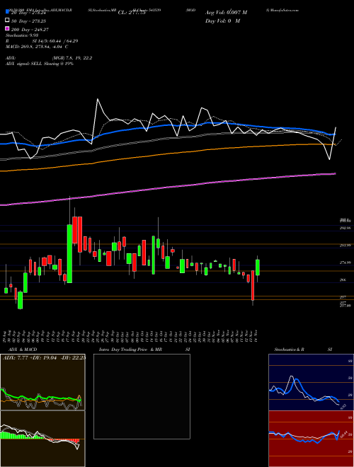
Task: Click the tall green candle on 17 Sep
Action: 69,253
